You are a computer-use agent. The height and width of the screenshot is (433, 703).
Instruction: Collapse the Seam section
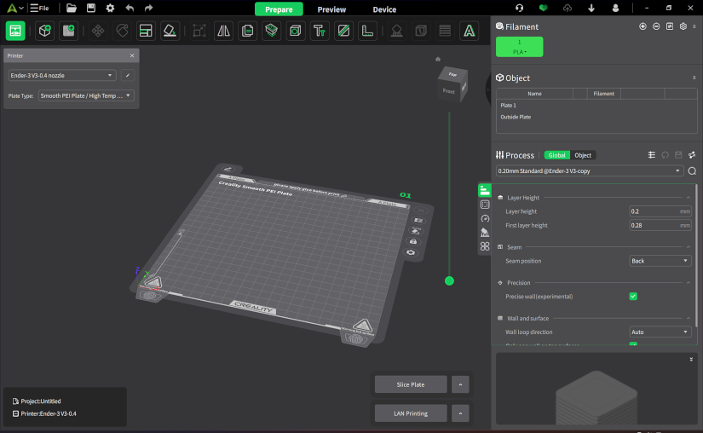pyautogui.click(x=689, y=247)
